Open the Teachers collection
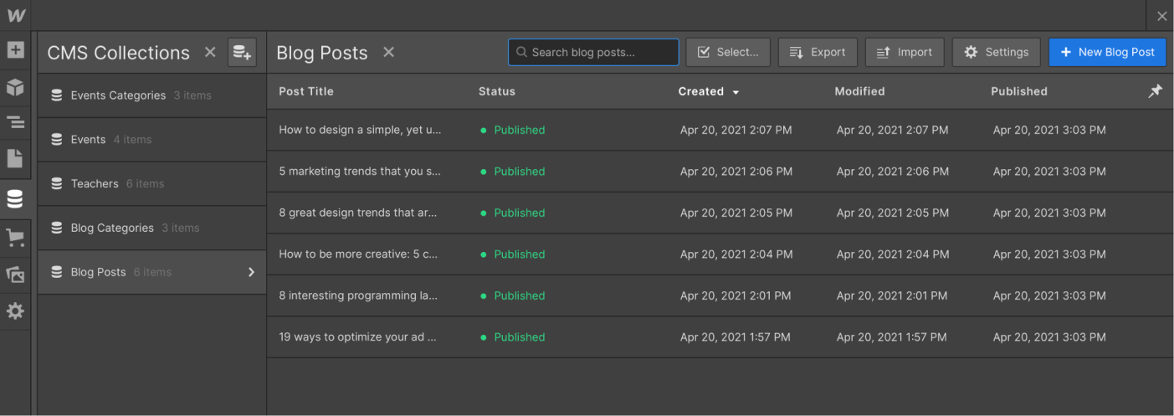Viewport: 1174px width, 416px height. pos(151,184)
